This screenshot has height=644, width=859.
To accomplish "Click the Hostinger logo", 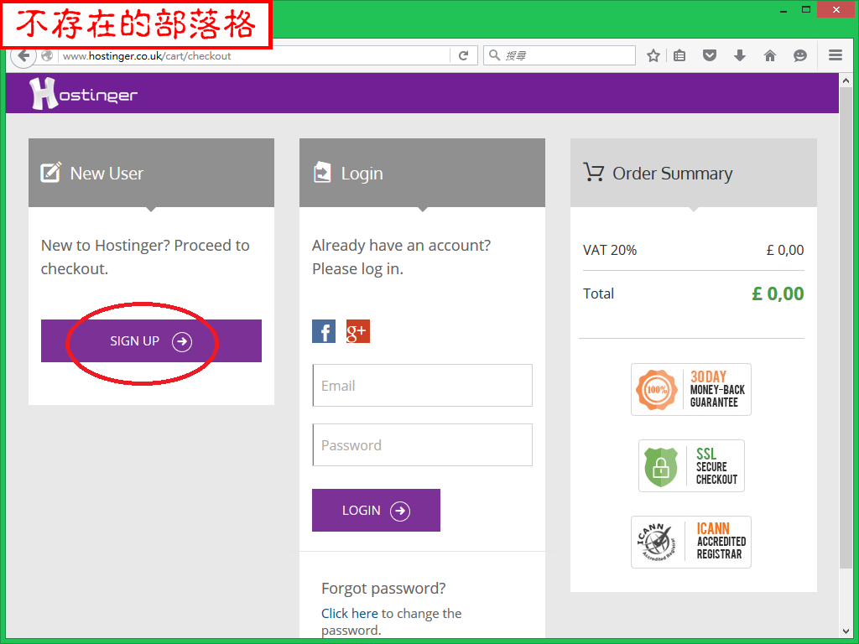I will pyautogui.click(x=83, y=94).
